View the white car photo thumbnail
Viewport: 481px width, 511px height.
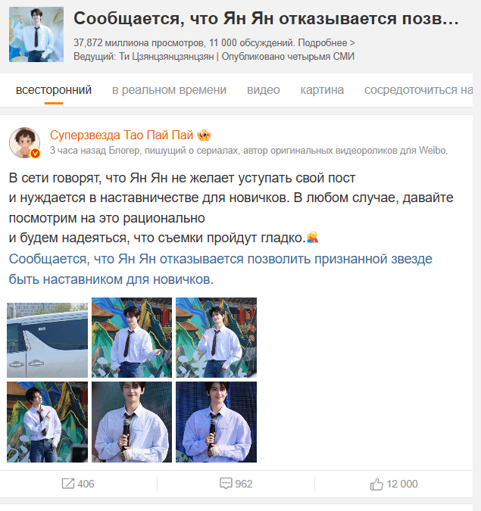(47, 338)
